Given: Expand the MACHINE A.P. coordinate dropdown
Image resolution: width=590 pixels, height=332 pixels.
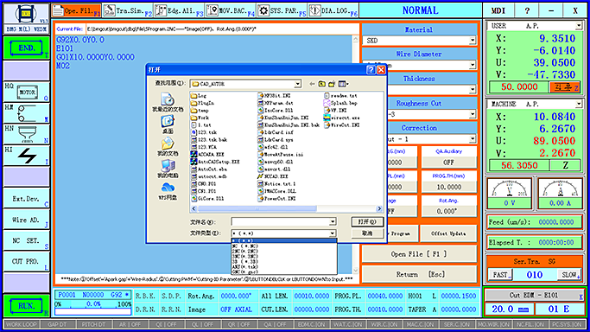Looking at the screenshot, I should tap(578, 104).
